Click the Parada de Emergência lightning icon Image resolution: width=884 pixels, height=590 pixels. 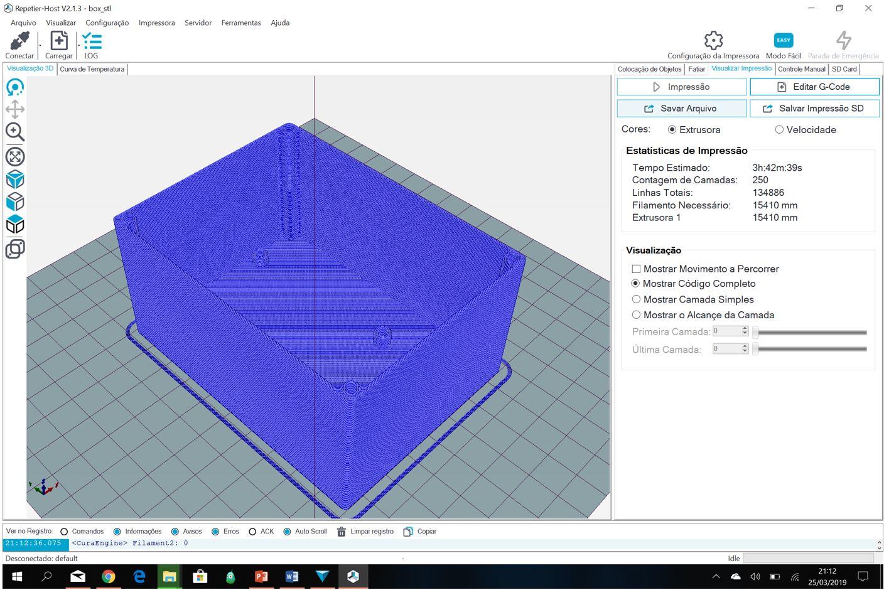pos(844,41)
